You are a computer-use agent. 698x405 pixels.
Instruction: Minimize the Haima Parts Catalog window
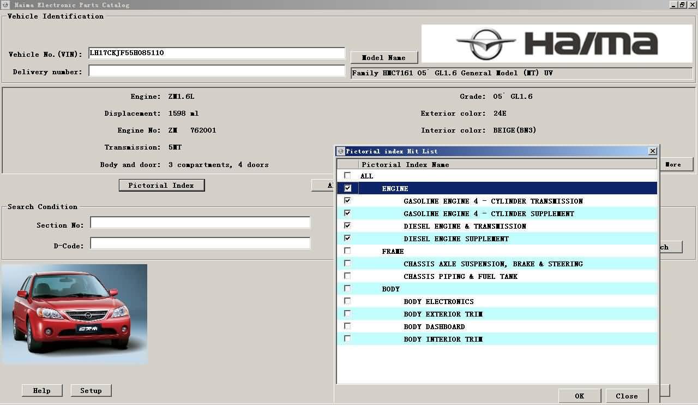[673, 4]
